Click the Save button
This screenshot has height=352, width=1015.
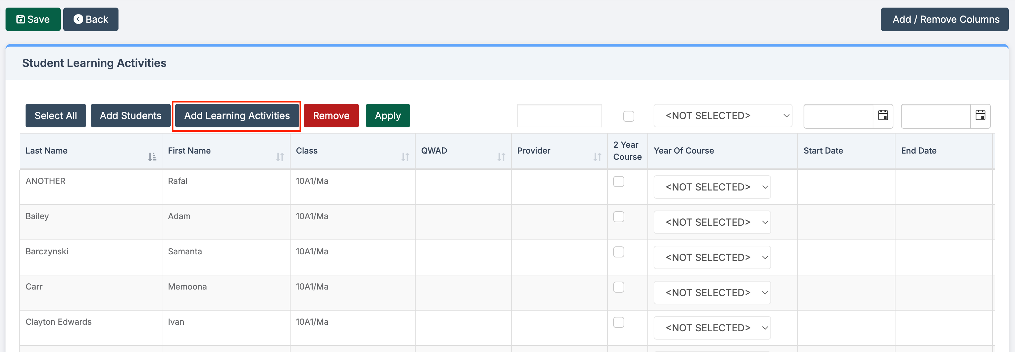33,19
